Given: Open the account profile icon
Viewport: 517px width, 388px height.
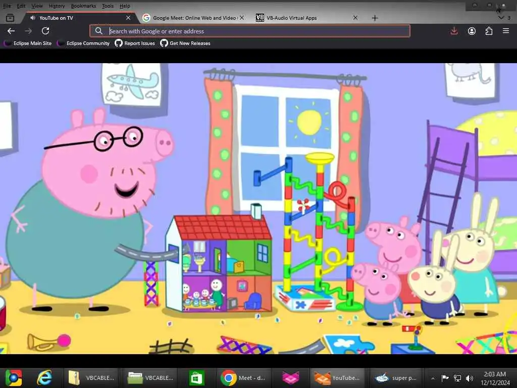Looking at the screenshot, I should tap(472, 31).
